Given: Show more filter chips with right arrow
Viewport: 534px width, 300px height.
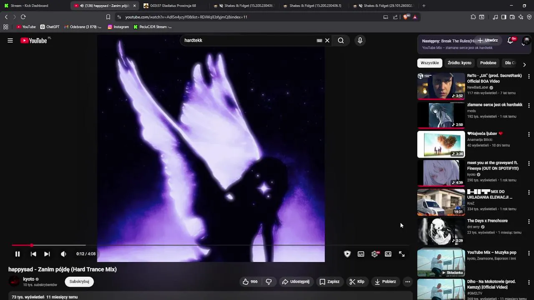Looking at the screenshot, I should click(x=524, y=65).
